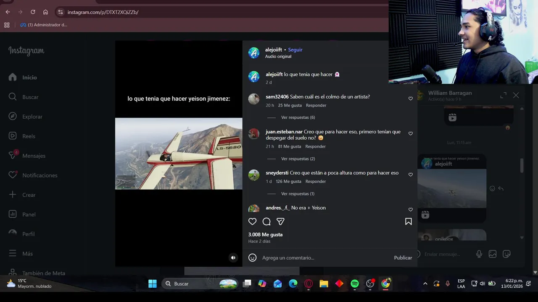Click the Audio original link
The width and height of the screenshot is (538, 302).
[x=278, y=56]
